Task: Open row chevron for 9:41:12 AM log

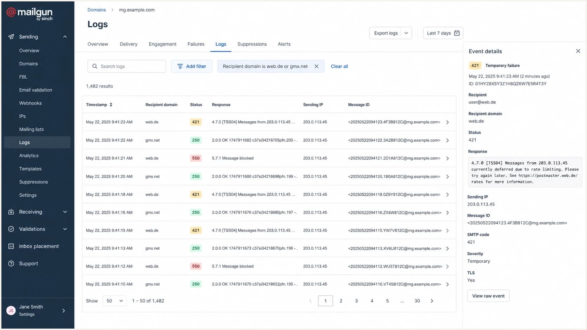Action: pyautogui.click(x=448, y=267)
